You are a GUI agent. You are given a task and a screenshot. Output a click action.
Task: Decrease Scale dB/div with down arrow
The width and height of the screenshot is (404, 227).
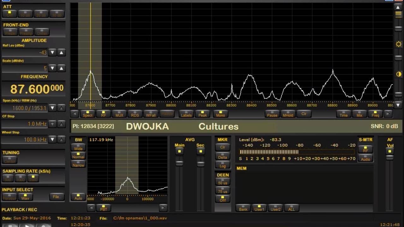pos(52,68)
